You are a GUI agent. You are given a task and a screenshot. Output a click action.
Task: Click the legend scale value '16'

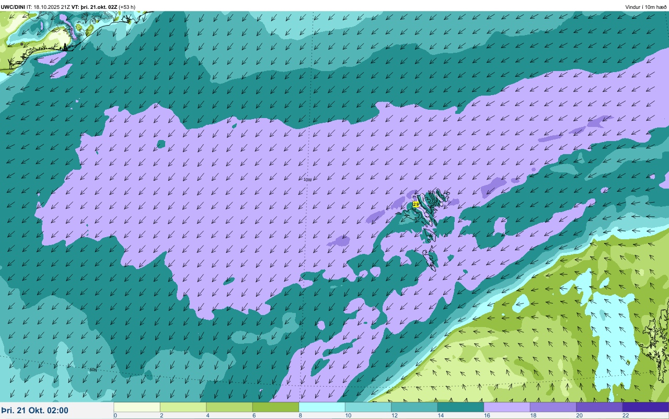(487, 415)
